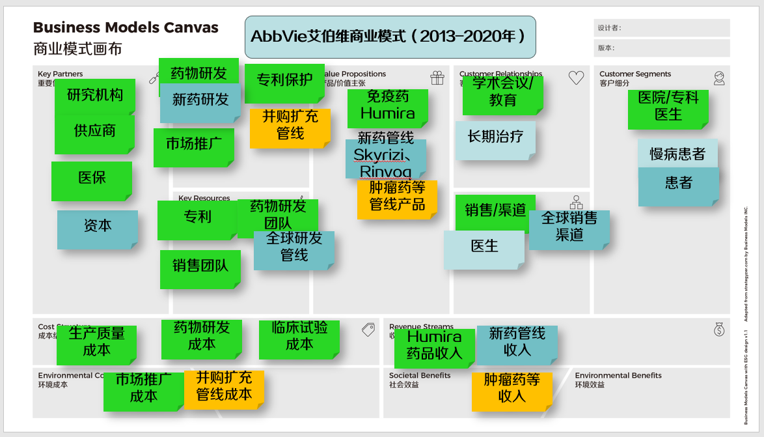Select the 肿瘤药等管线产品 sticky note
This screenshot has height=437, width=764.
click(397, 199)
